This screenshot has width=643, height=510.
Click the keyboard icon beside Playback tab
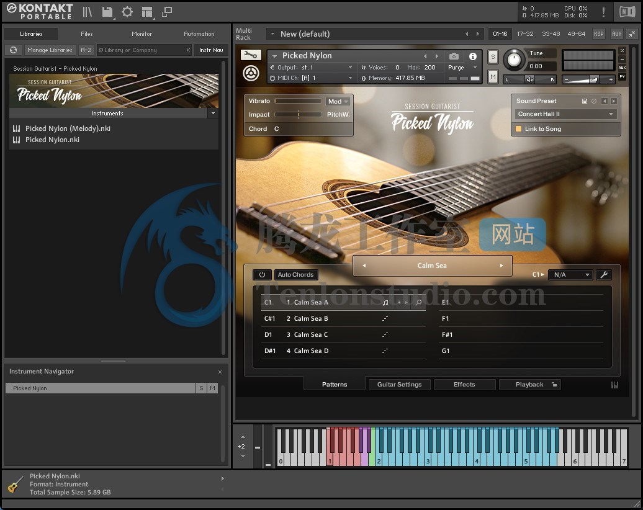pos(614,385)
